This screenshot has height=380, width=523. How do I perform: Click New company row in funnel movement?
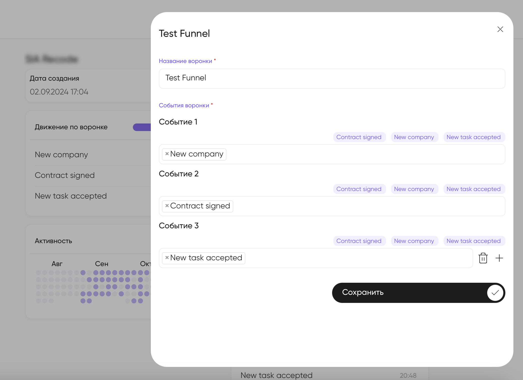point(62,154)
